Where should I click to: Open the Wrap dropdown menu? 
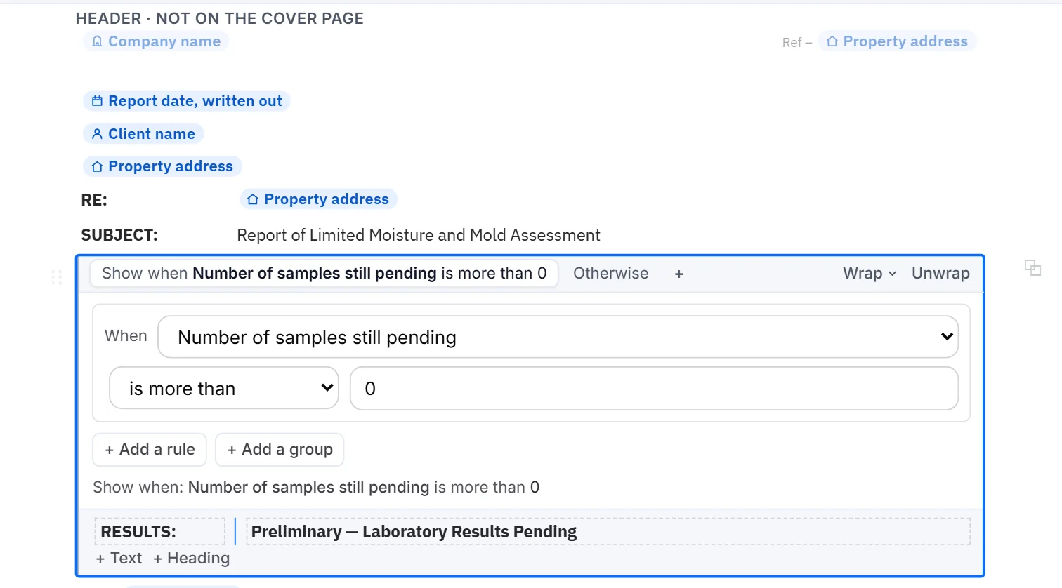tap(870, 274)
